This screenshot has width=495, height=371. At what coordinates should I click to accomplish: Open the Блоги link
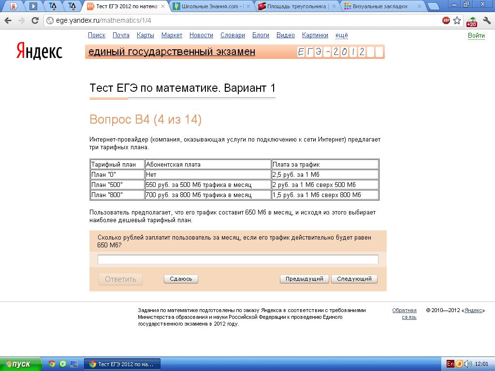(261, 35)
